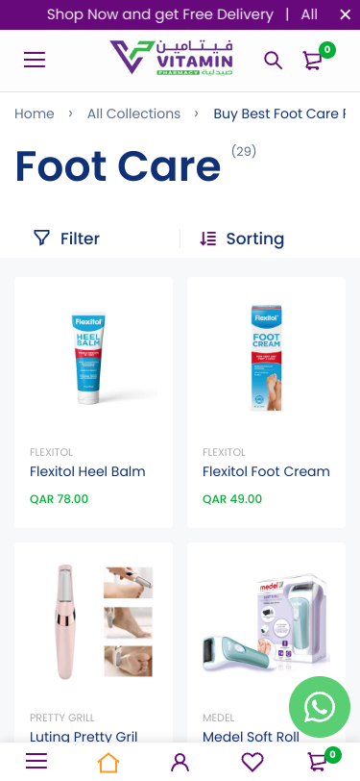Open the account profile icon
Viewport: 360px width, 781px height.
(180, 762)
